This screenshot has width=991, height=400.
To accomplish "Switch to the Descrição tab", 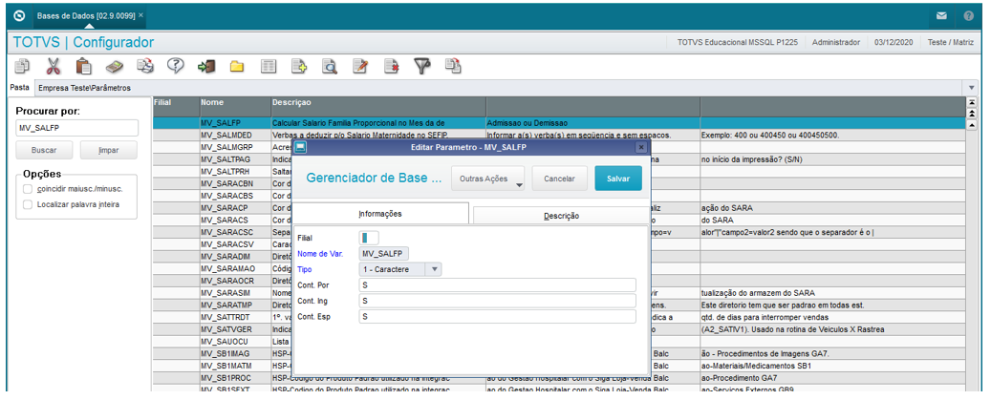I will click(562, 216).
